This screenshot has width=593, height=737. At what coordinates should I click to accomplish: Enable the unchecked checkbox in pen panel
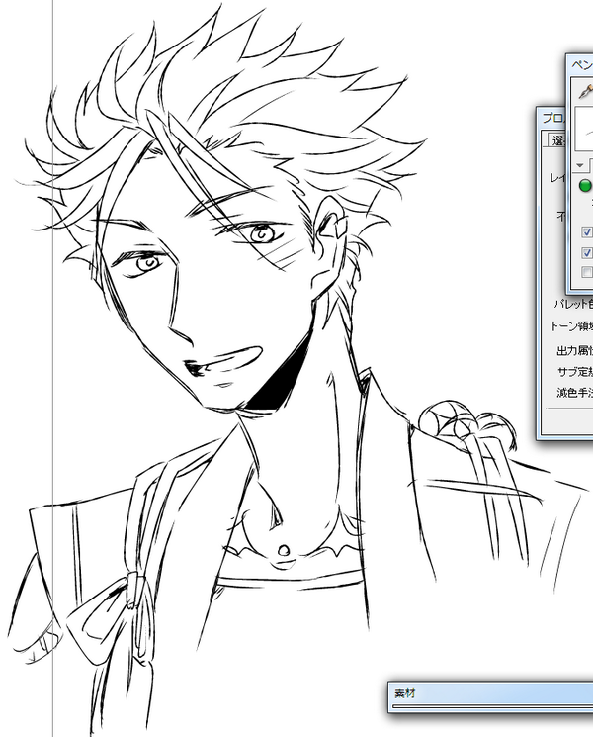[587, 272]
